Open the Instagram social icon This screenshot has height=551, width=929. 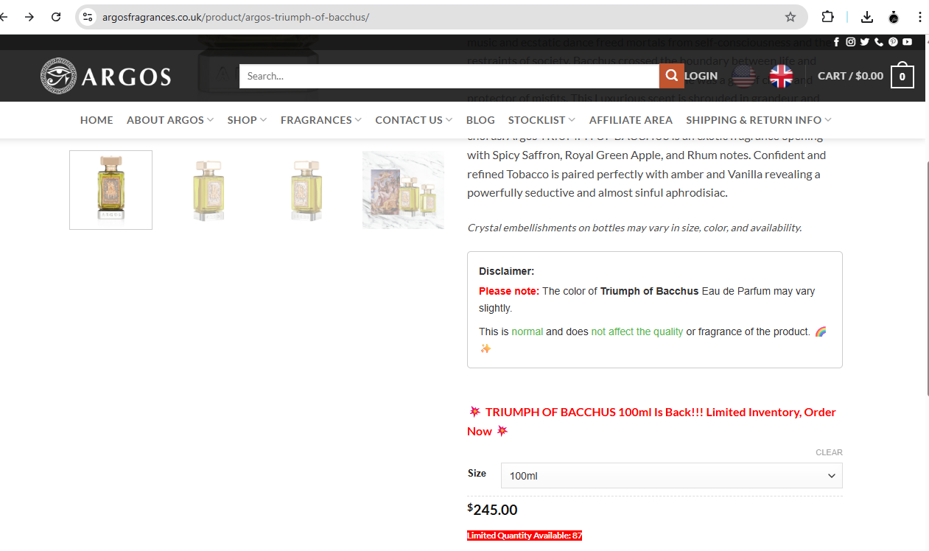click(850, 42)
